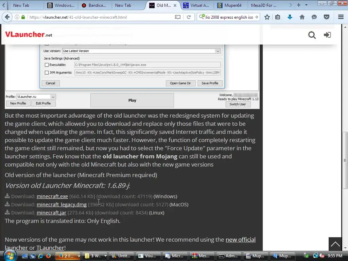Click download icon beside minecraft.exe
Viewport: 348px width, 261px height.
(7, 196)
